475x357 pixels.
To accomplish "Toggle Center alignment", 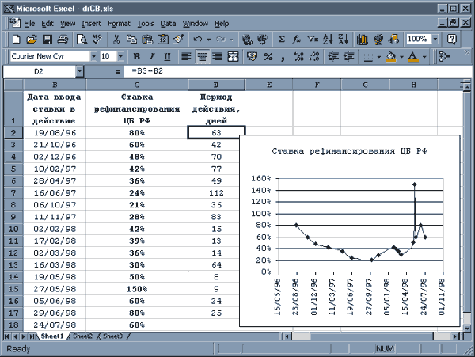I will click(x=202, y=56).
